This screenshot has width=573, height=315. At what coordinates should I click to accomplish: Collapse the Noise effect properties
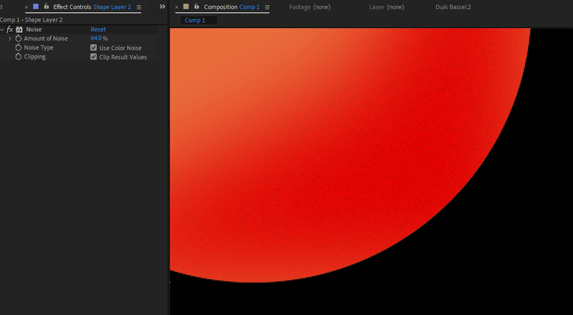coord(2,29)
